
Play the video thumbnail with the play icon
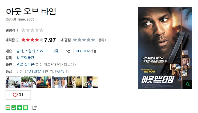[90, 82]
